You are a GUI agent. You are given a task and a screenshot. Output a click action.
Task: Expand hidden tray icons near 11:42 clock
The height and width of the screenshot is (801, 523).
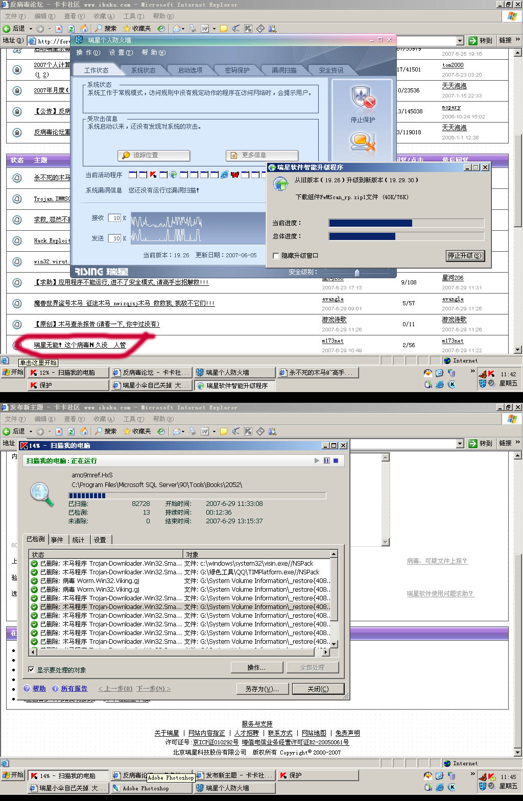tap(472, 371)
